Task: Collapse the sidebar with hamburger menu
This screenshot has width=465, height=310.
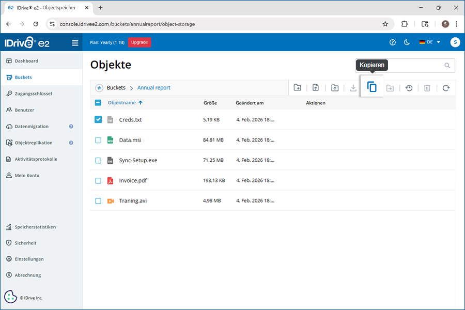Action: point(75,43)
